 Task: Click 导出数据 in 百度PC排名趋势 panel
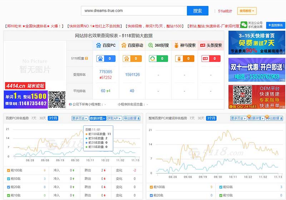click(x=132, y=118)
